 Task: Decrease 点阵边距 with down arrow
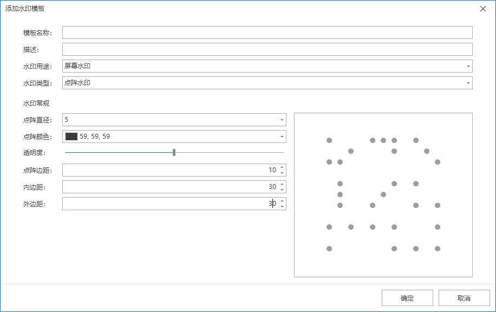click(x=282, y=173)
